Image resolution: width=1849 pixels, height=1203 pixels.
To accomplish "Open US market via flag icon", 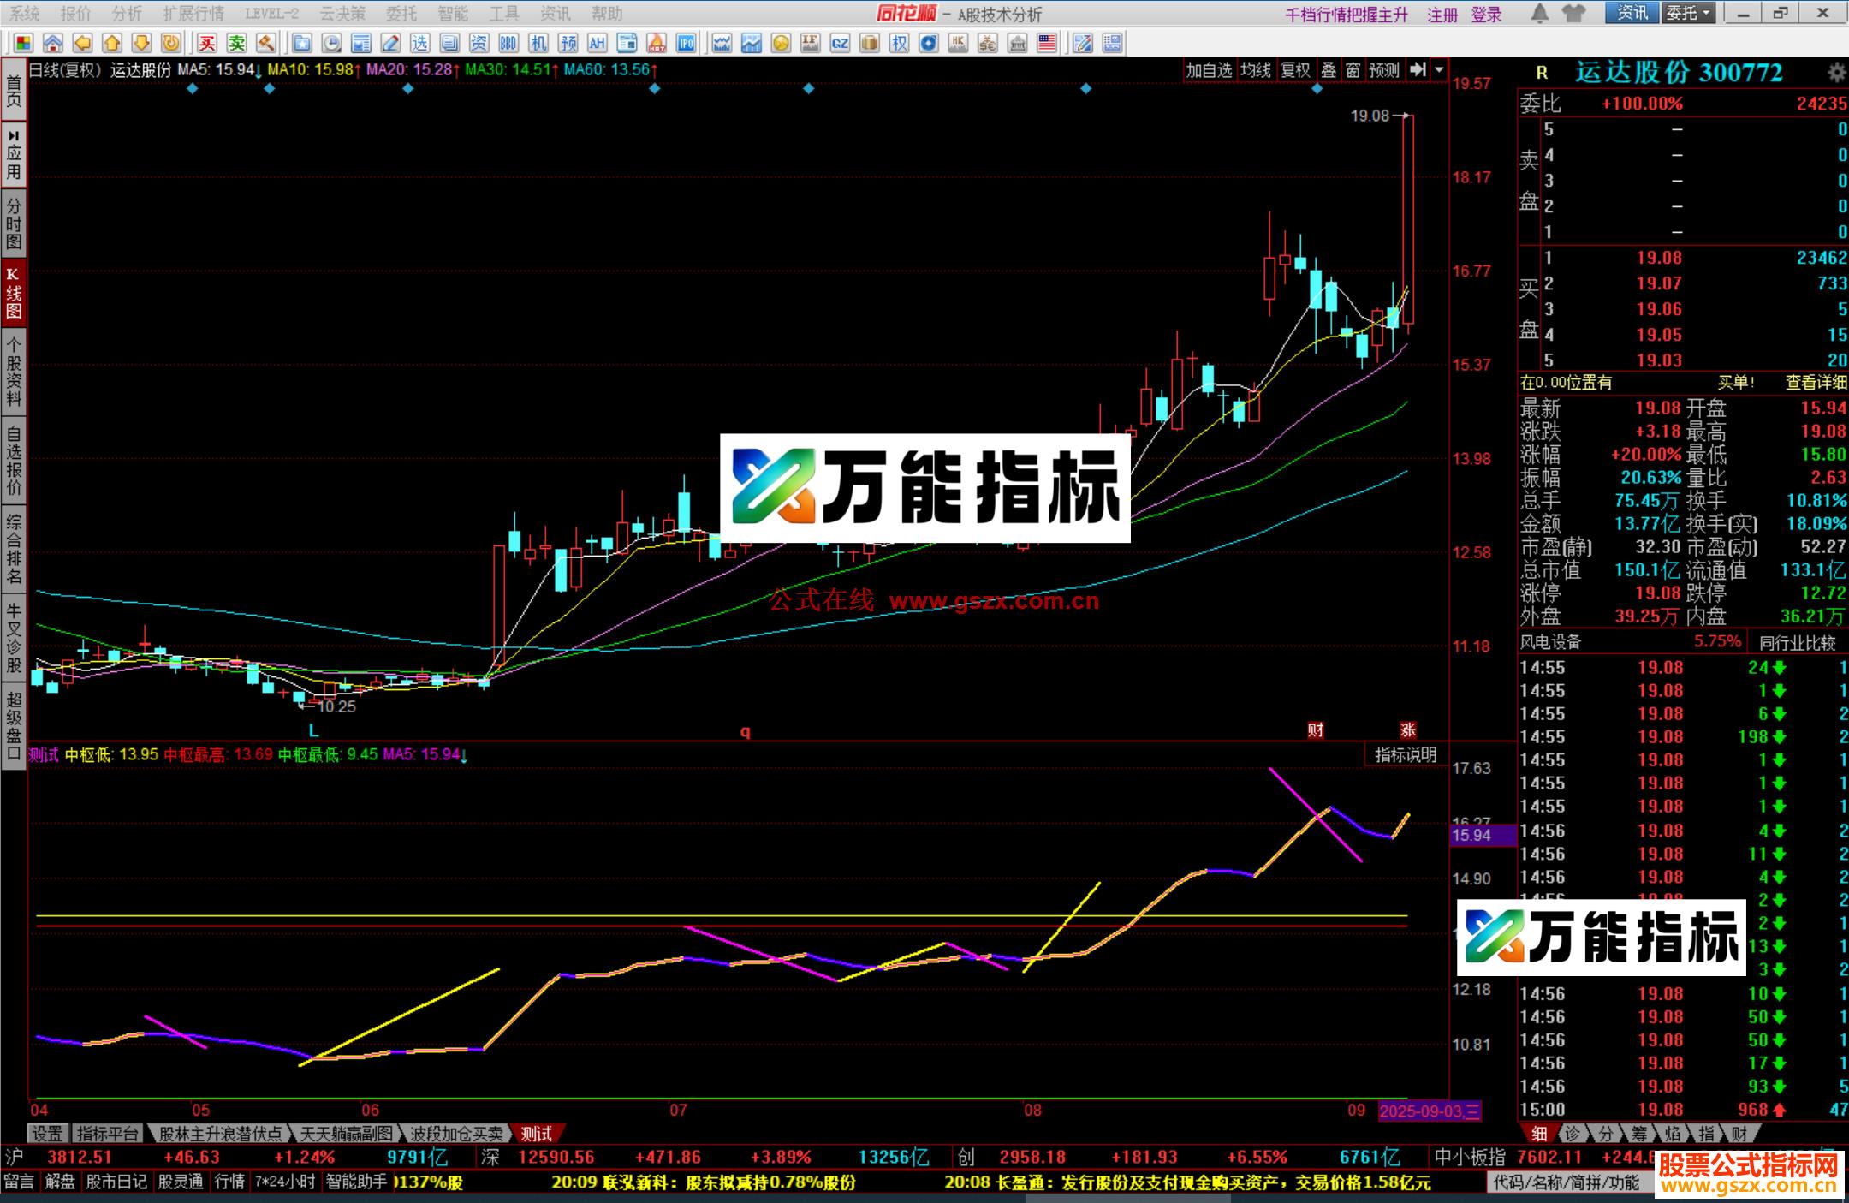I will (x=1046, y=41).
